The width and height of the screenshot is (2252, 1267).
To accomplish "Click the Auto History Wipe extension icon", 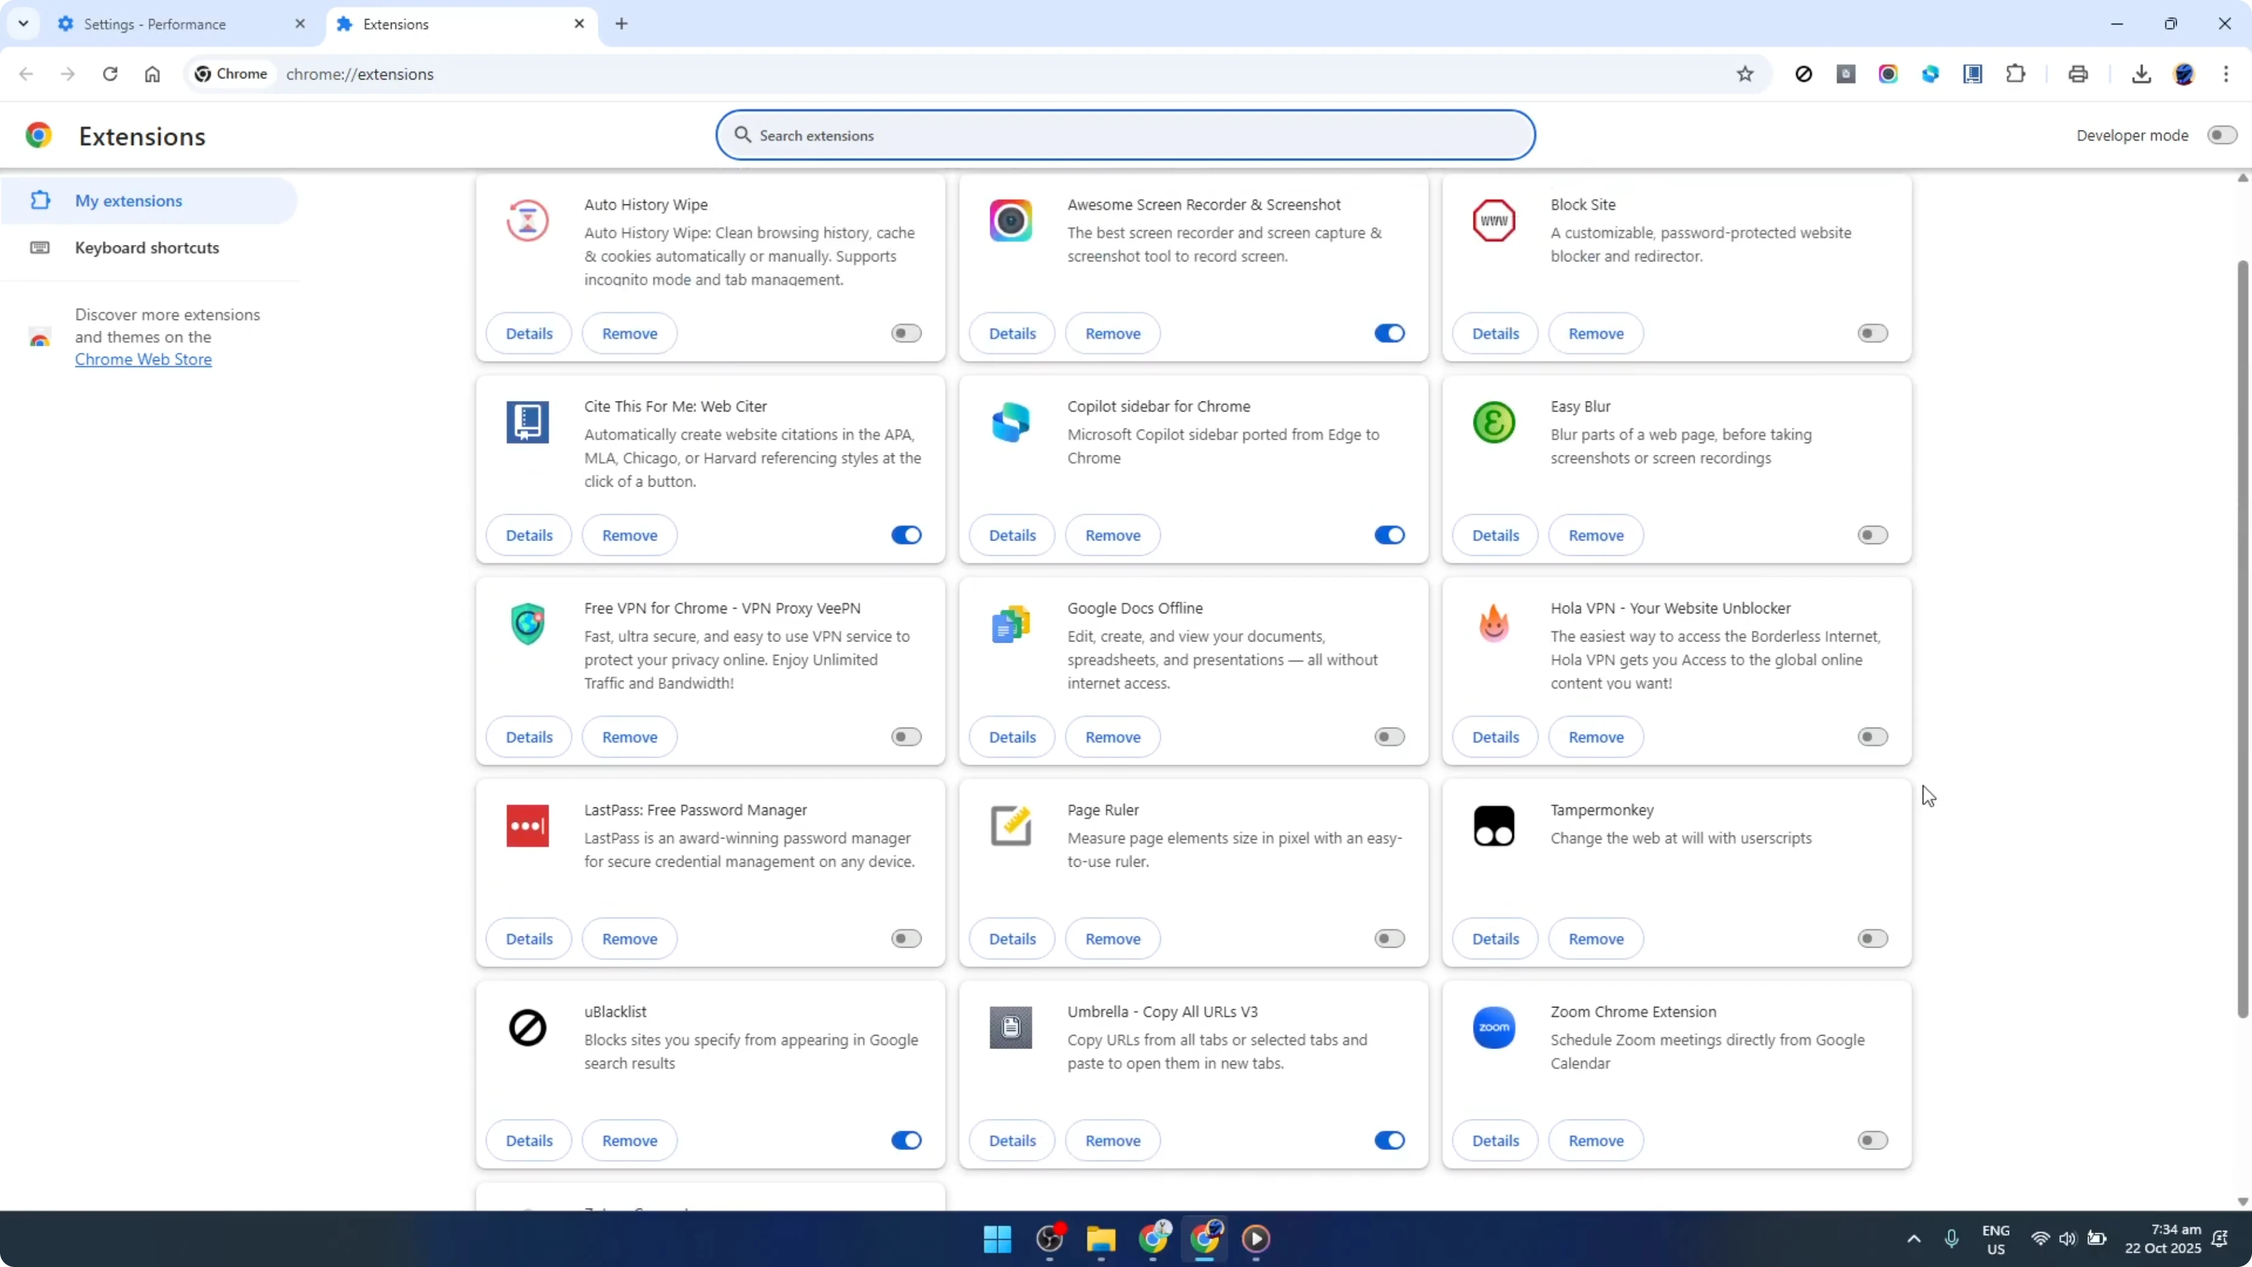I will pos(527,220).
